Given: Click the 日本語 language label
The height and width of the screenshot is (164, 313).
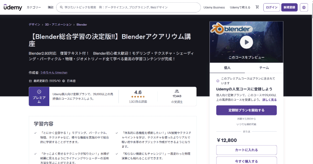Looking at the screenshot, I should tap(71, 81).
